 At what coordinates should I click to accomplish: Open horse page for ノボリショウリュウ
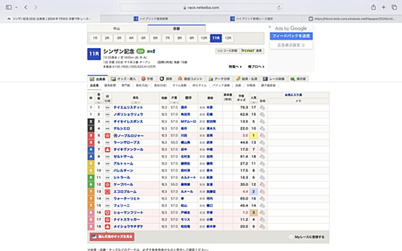pyautogui.click(x=128, y=115)
